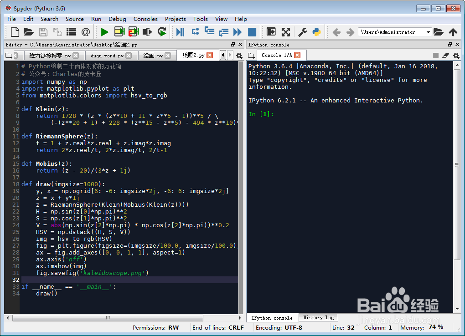Click the @ symbol finder icon
Screen dimensions: 465x336
(x=86, y=32)
